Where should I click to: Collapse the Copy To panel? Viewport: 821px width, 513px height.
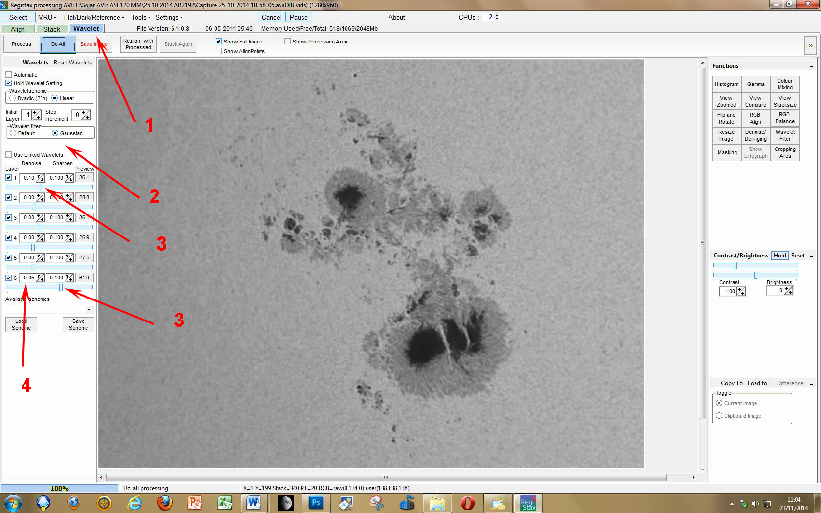[x=811, y=384]
